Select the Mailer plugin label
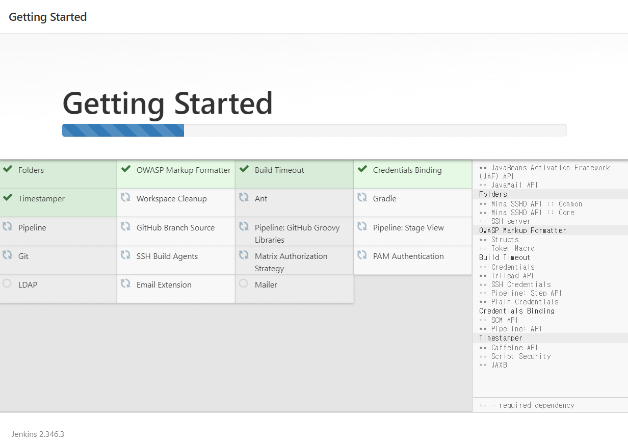This screenshot has height=442, width=628. [x=266, y=285]
